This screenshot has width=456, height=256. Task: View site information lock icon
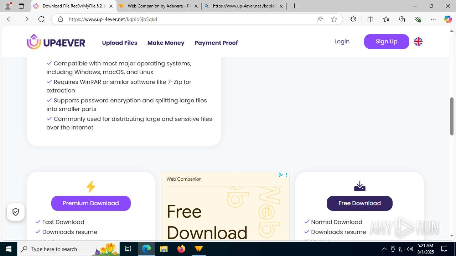pos(61,19)
